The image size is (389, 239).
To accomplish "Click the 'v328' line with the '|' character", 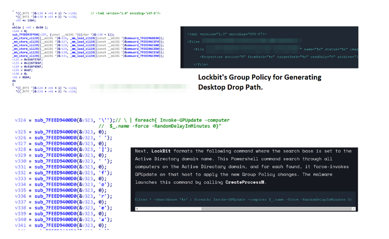I will tap(63, 149).
